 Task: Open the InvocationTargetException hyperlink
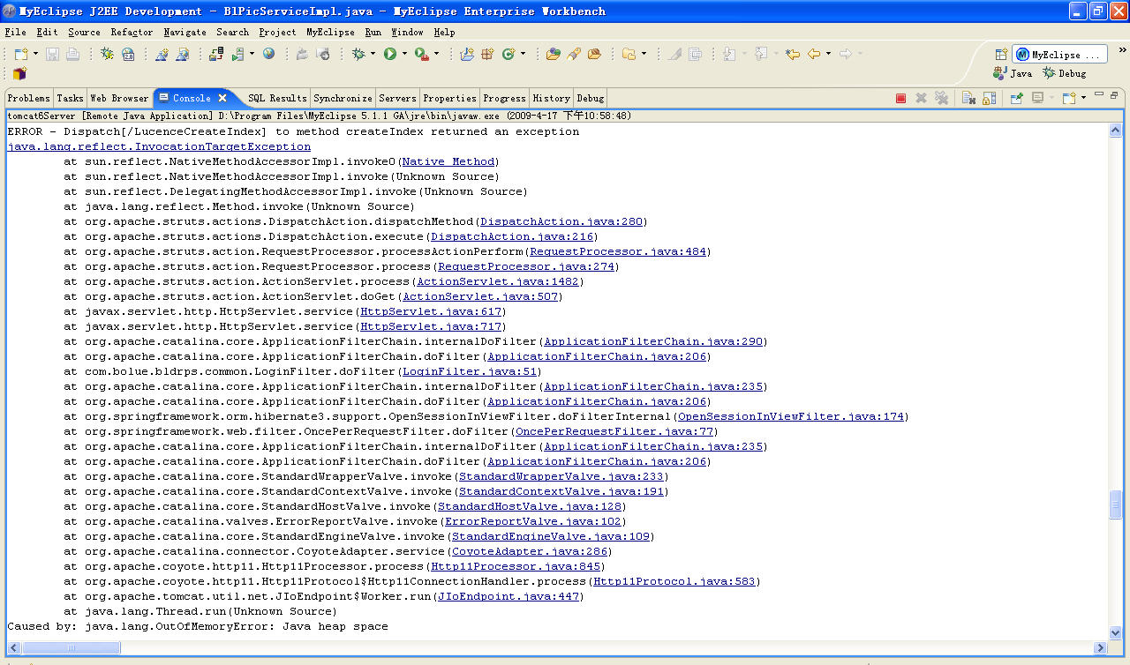pyautogui.click(x=157, y=146)
